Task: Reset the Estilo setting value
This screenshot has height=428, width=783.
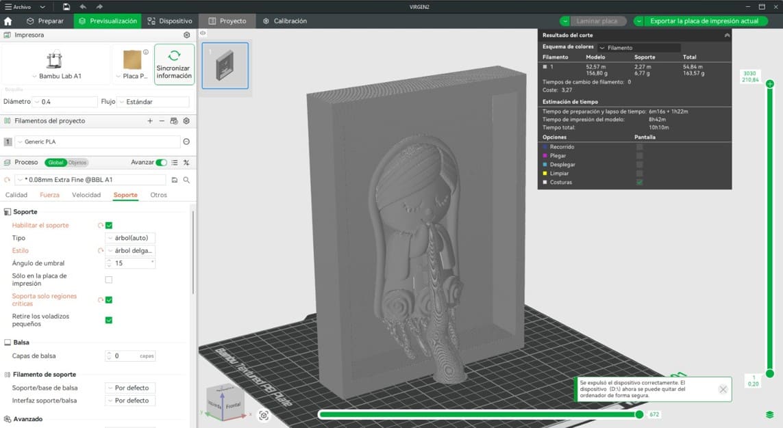Action: [101, 251]
